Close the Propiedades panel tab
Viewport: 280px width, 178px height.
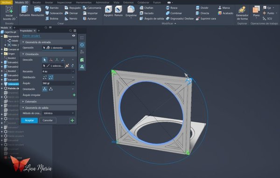[x=35, y=31]
